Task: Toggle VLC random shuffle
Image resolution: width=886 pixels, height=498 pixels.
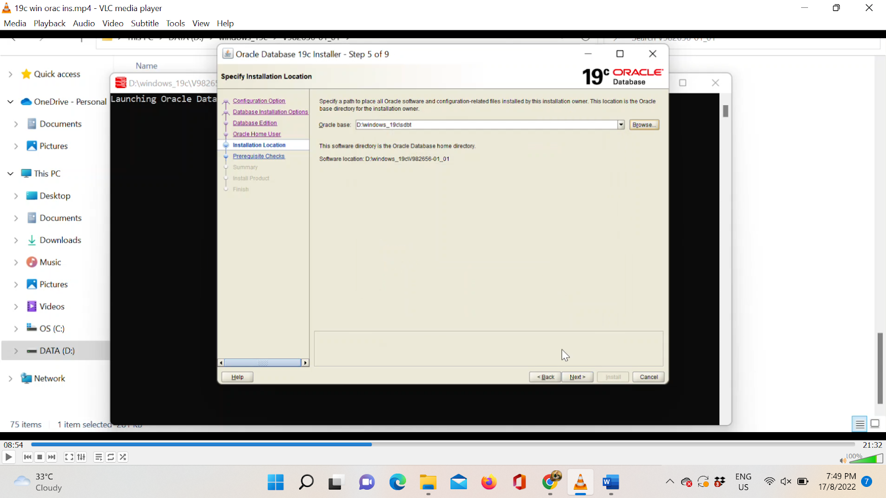Action: (123, 457)
